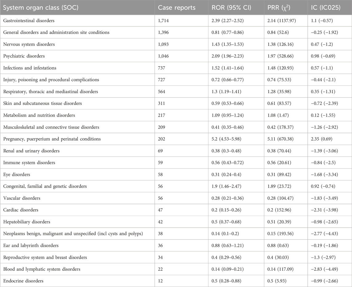352x287 pixels.
Task: Select 'Immune system disorders' row label
Action: (x=29, y=163)
